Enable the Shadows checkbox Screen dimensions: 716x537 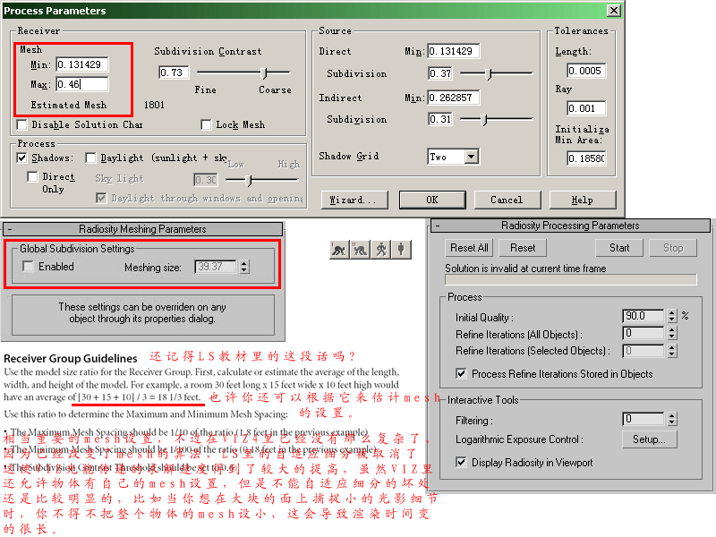pyautogui.click(x=21, y=158)
